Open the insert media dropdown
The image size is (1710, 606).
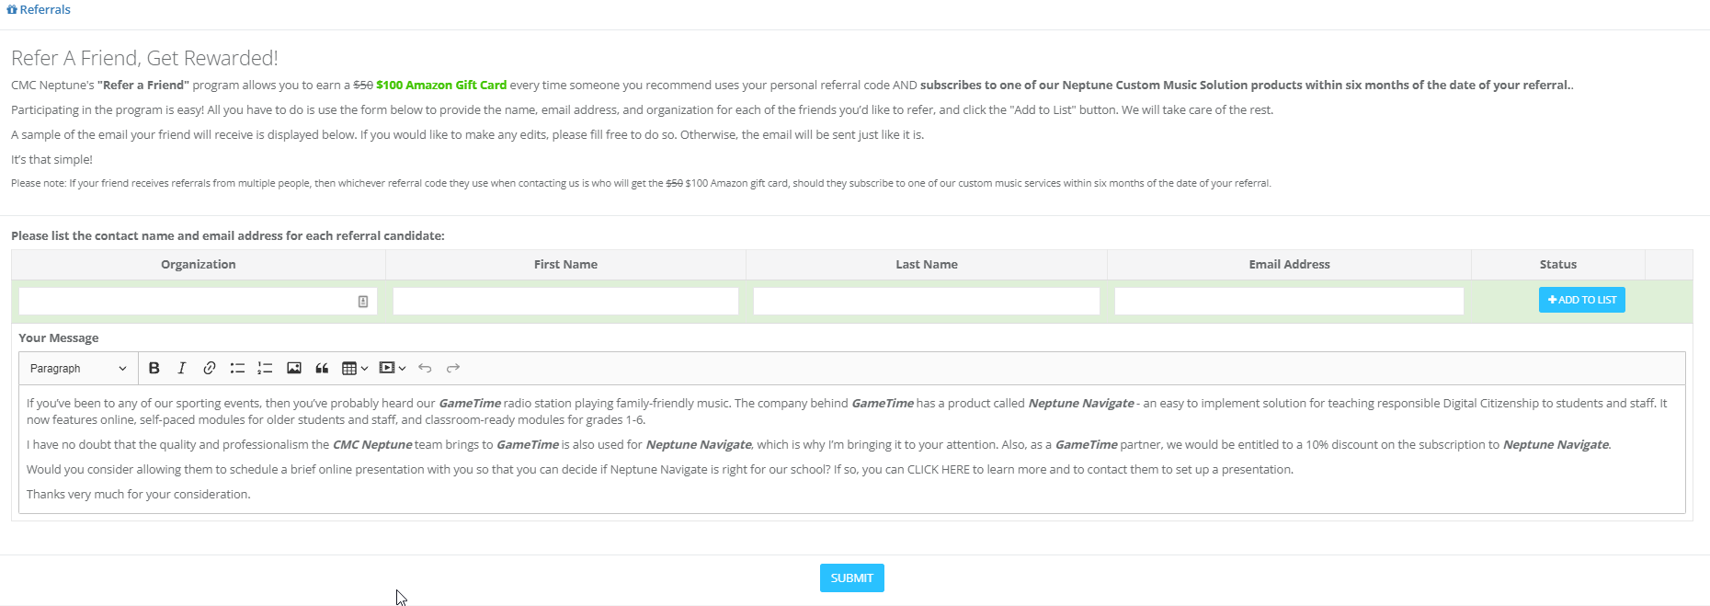click(x=393, y=368)
